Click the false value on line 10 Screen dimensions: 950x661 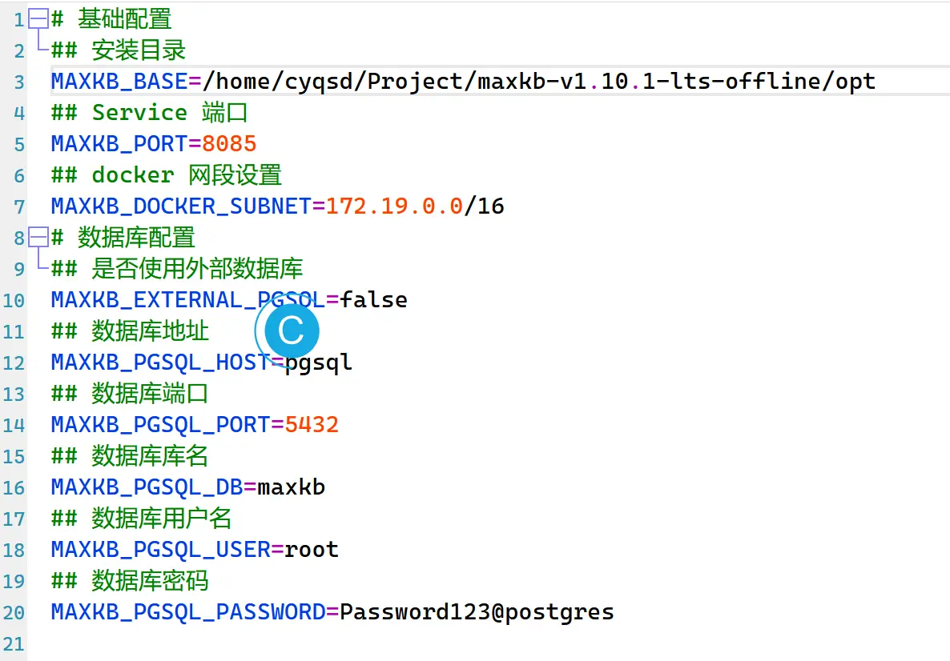pyautogui.click(x=373, y=299)
